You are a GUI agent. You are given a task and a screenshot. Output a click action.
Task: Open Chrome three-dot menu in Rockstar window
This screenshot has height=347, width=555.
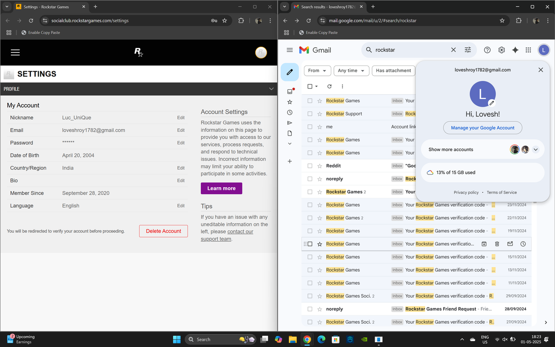271,20
